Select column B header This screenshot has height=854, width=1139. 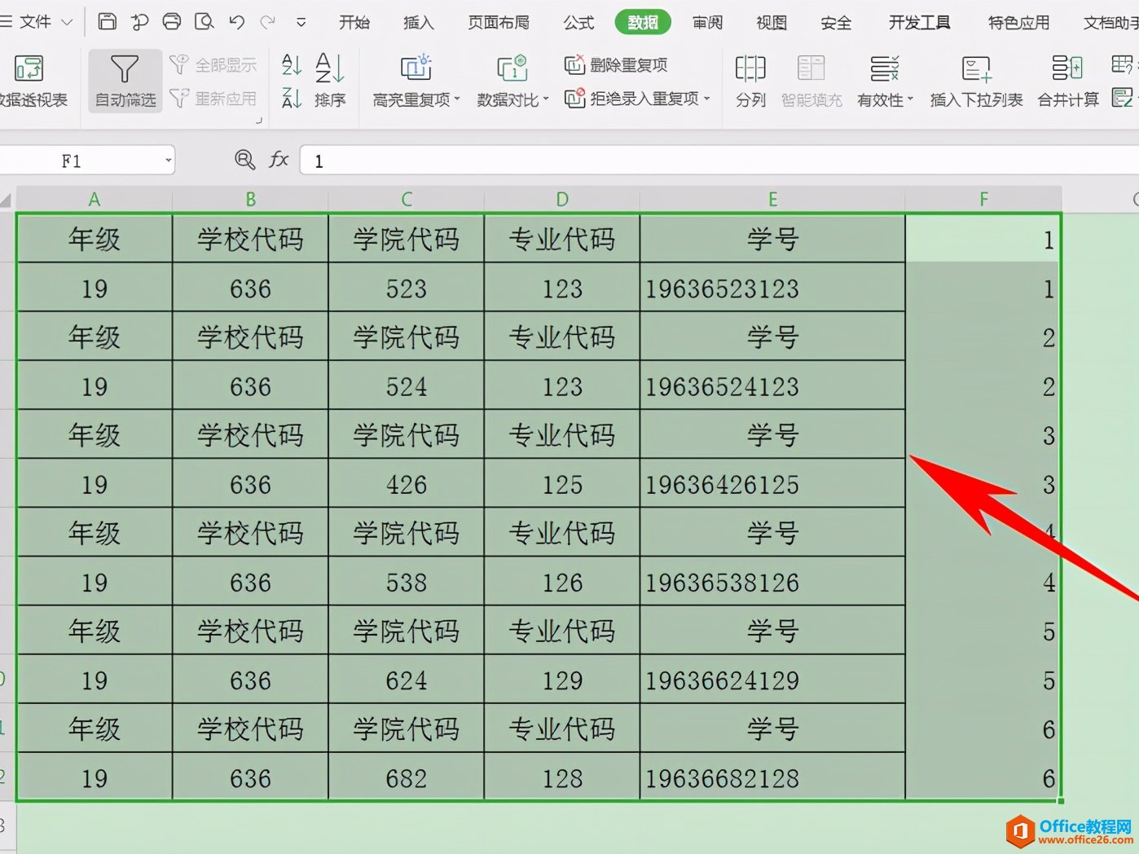click(250, 200)
